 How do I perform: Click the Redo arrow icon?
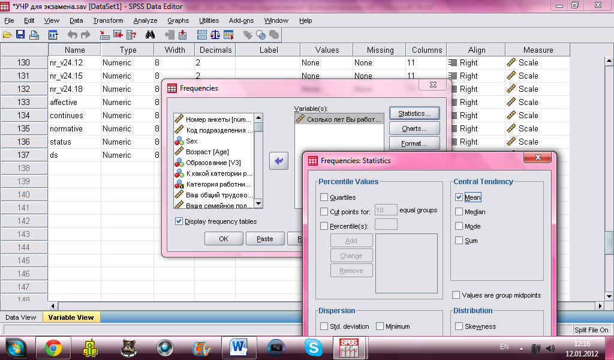85,35
